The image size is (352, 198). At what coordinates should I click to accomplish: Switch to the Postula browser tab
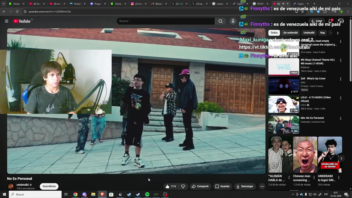click(78, 4)
